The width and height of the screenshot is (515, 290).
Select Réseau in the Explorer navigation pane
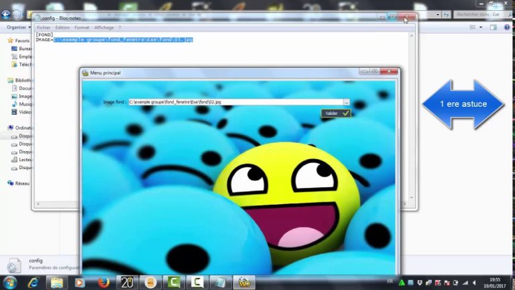22,183
